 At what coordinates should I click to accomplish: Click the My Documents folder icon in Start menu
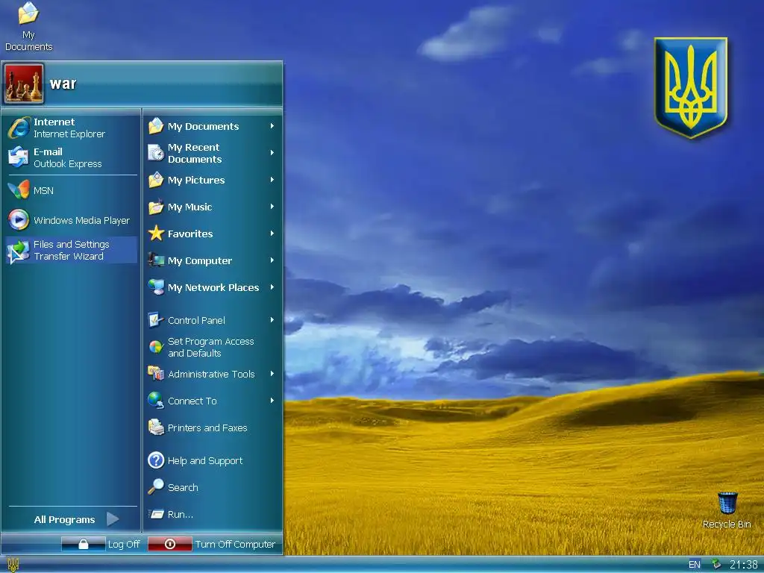[156, 125]
